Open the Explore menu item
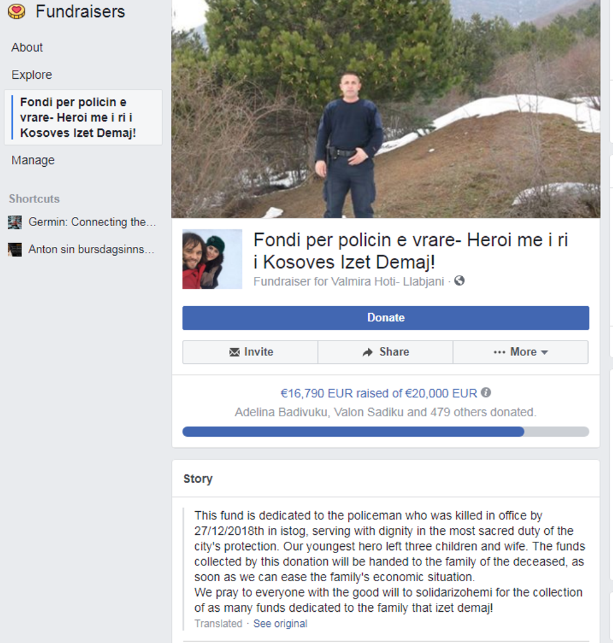This screenshot has height=643, width=613. point(32,74)
